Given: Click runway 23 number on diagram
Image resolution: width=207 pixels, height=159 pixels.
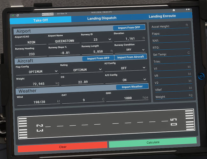Looking at the screenshot, I should tap(40, 128).
